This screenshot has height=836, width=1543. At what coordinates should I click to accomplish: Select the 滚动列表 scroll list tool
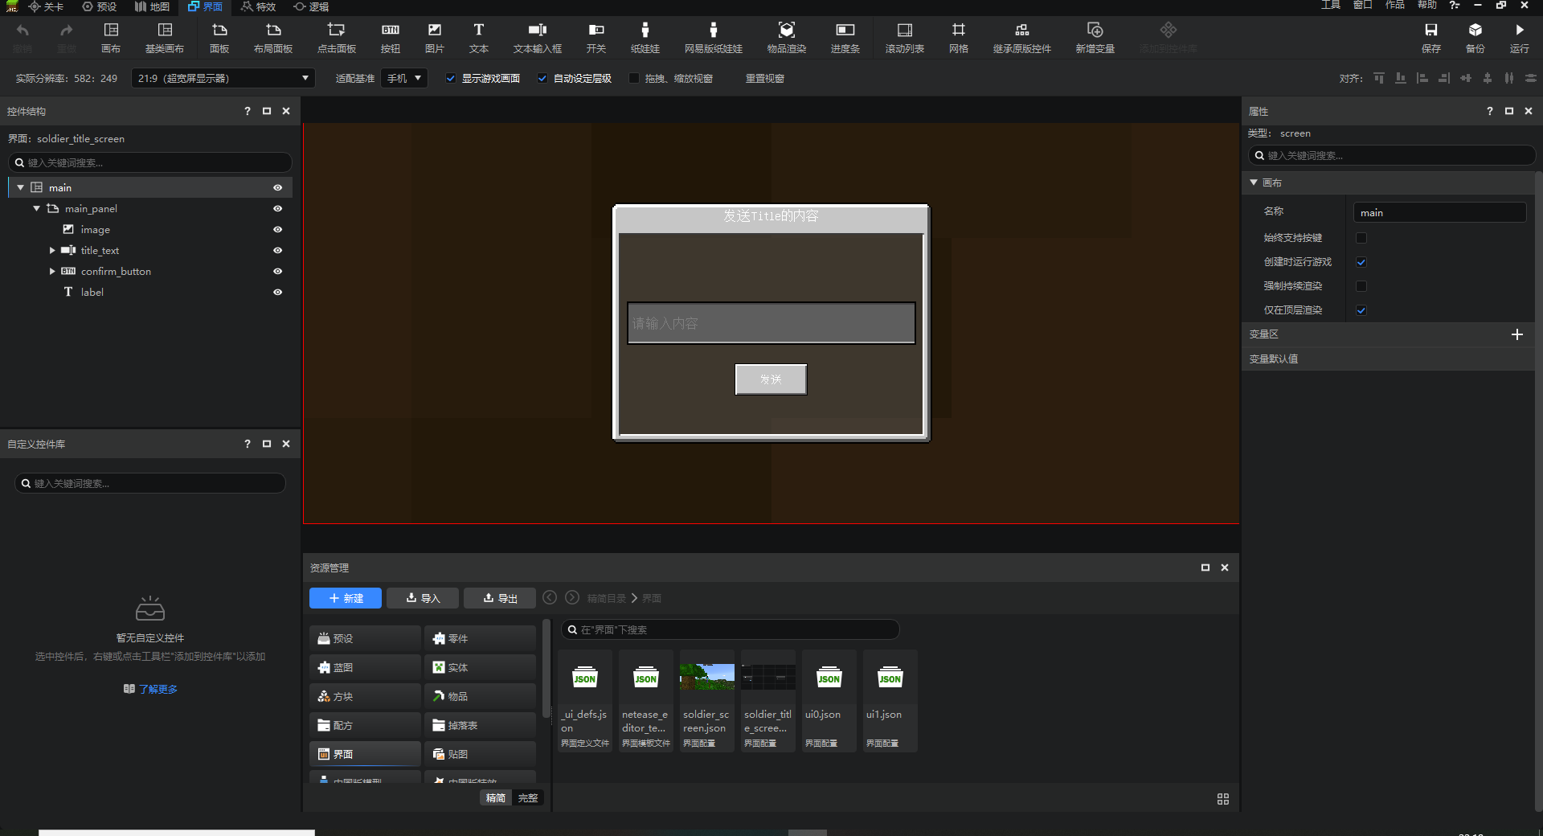tap(904, 37)
